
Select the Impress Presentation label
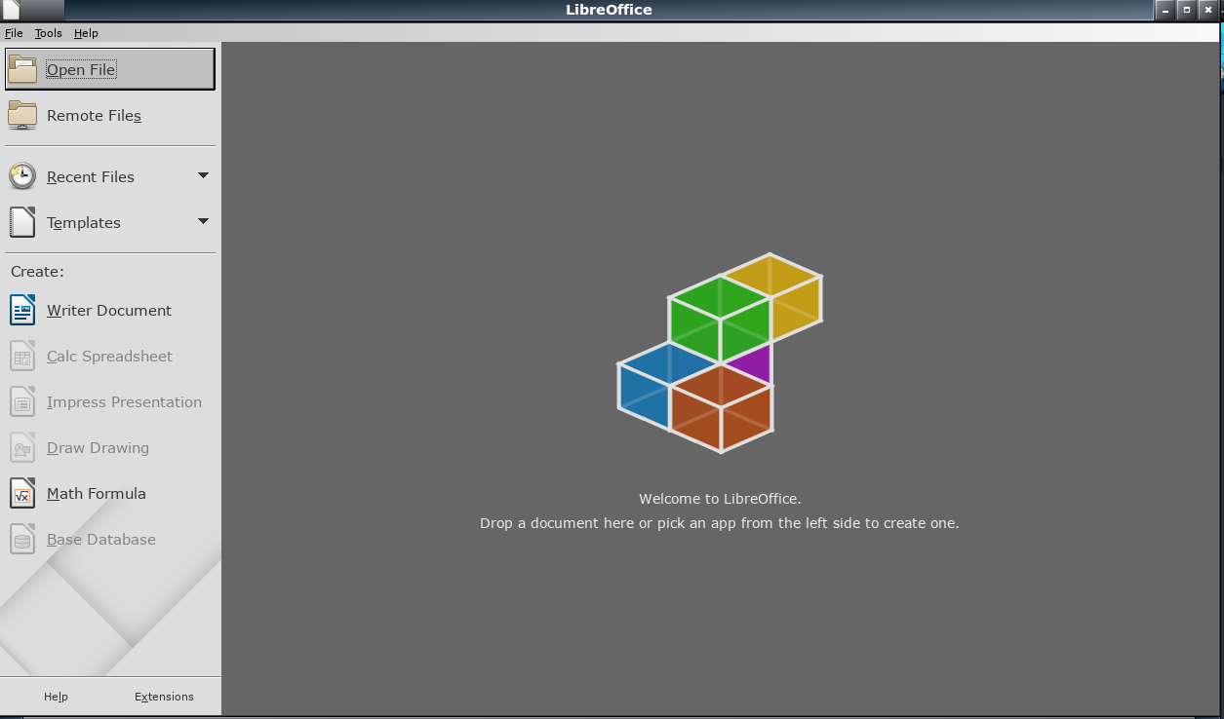pyautogui.click(x=124, y=402)
